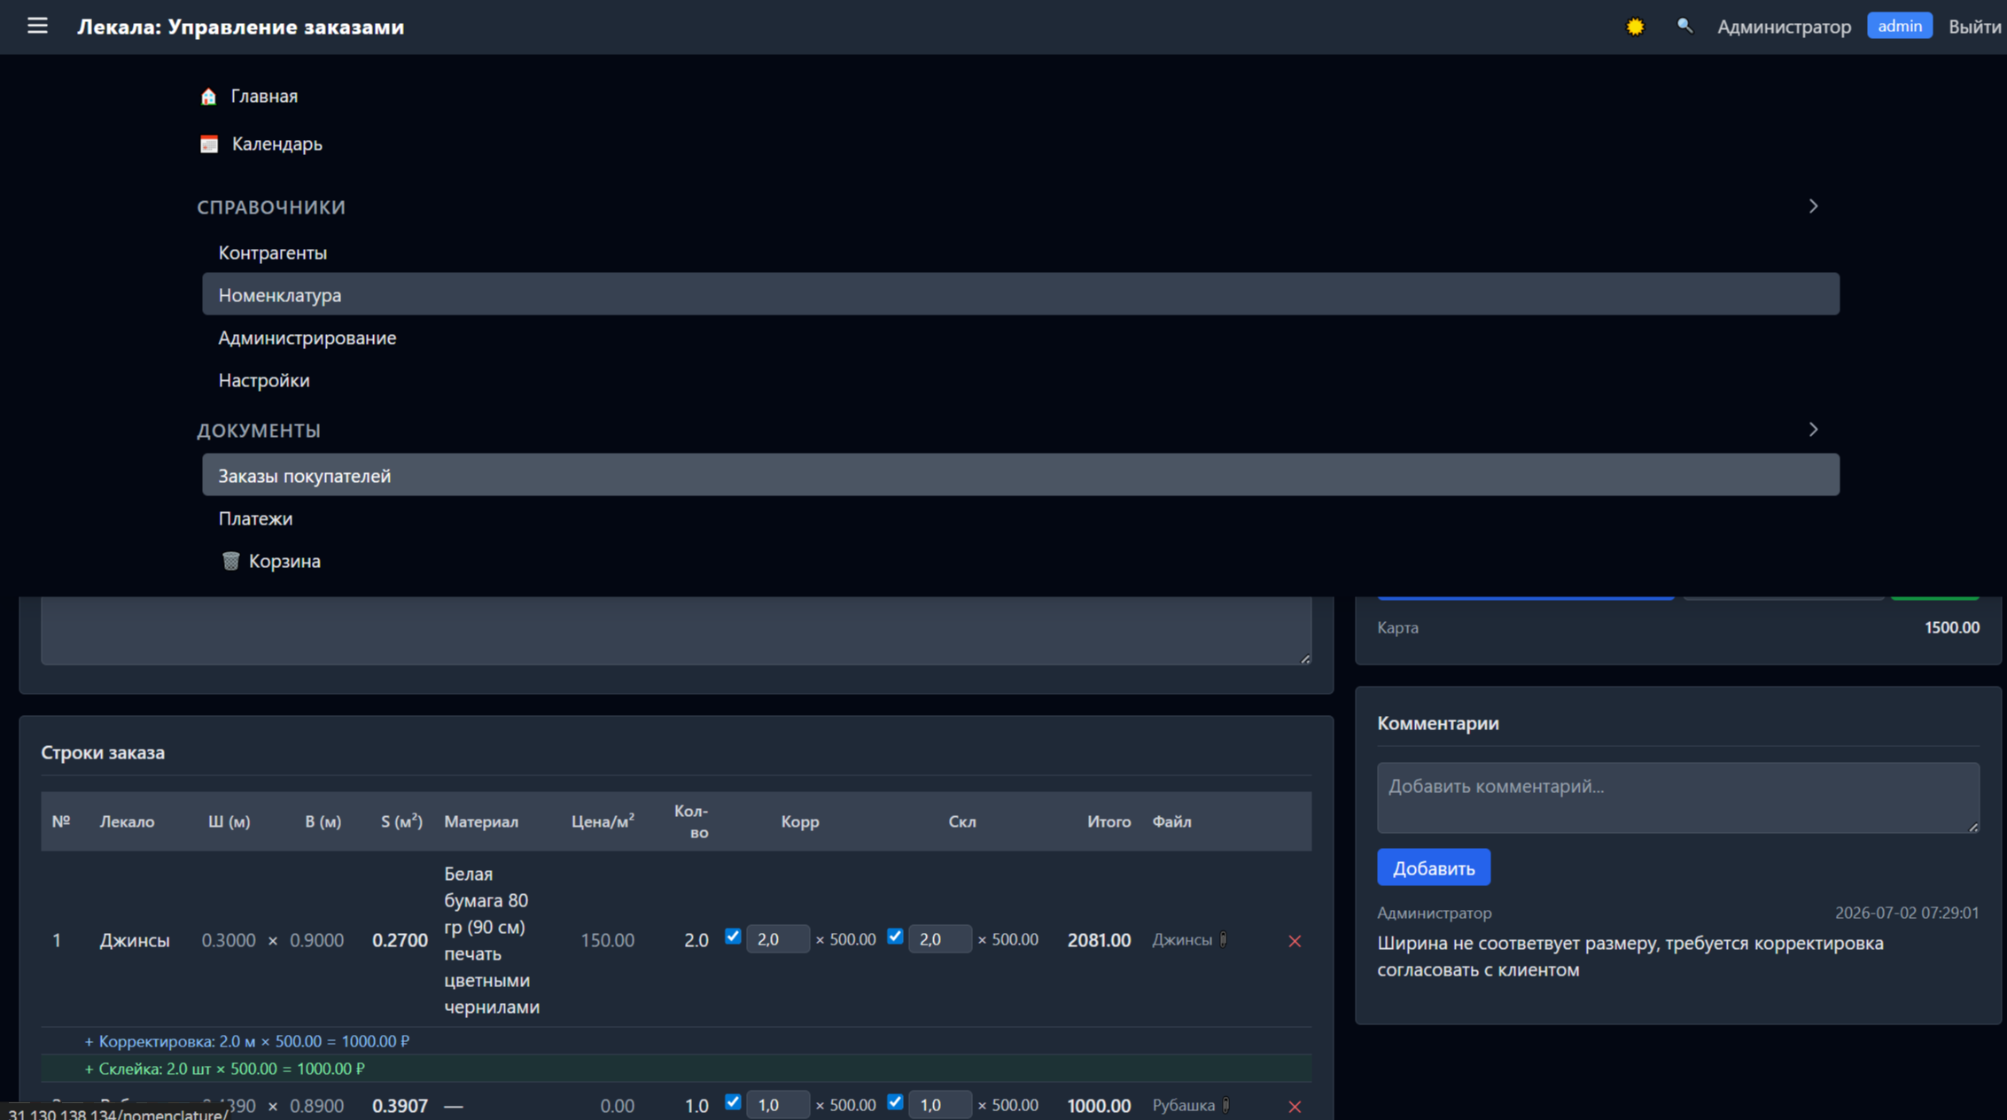
Task: Click the calendar icon beside Календарь
Action: pos(209,144)
